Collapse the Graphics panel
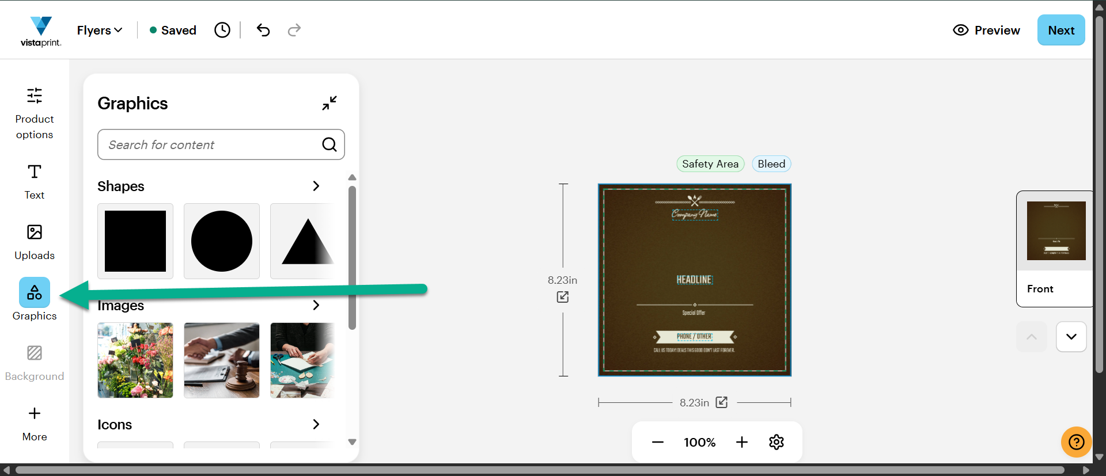The width and height of the screenshot is (1106, 476). pos(329,103)
